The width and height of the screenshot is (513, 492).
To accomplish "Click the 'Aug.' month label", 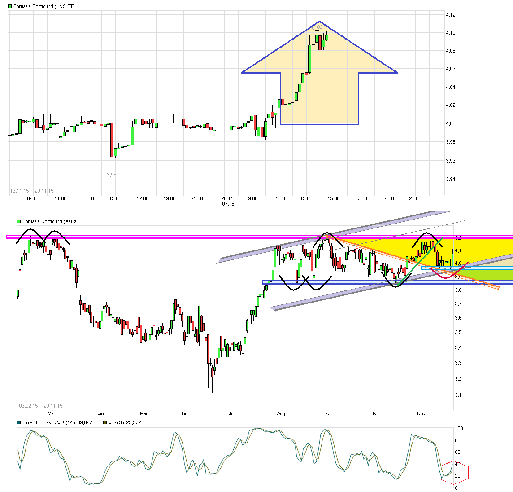I will (x=282, y=413).
